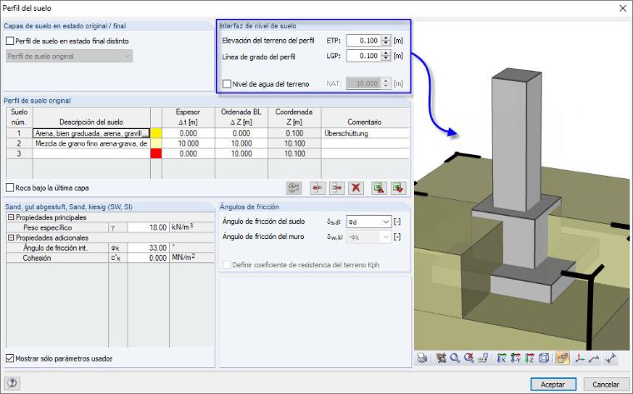Close the 'Perfil del suelo' dialog

(622, 8)
